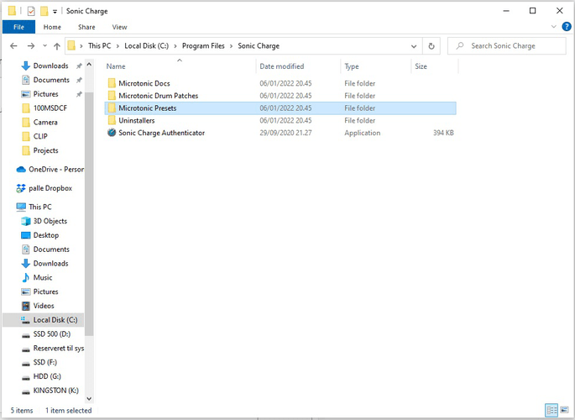The height and width of the screenshot is (420, 575).
Task: Sort by the Name column header
Action: pos(116,66)
